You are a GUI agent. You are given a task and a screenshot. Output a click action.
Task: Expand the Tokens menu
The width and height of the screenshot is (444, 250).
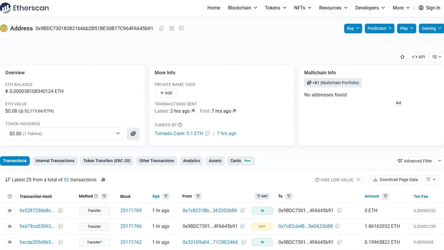pos(276,8)
